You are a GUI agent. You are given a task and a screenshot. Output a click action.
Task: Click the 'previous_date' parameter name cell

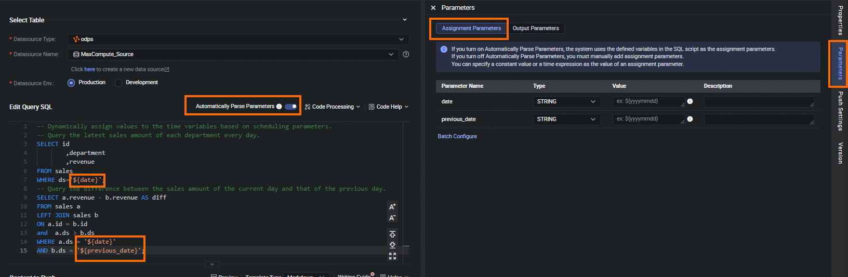(x=458, y=119)
